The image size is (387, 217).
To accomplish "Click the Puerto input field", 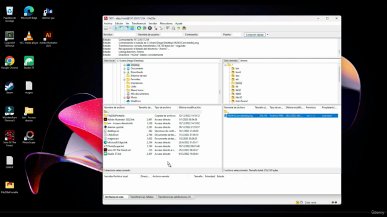I will pos(237,35).
